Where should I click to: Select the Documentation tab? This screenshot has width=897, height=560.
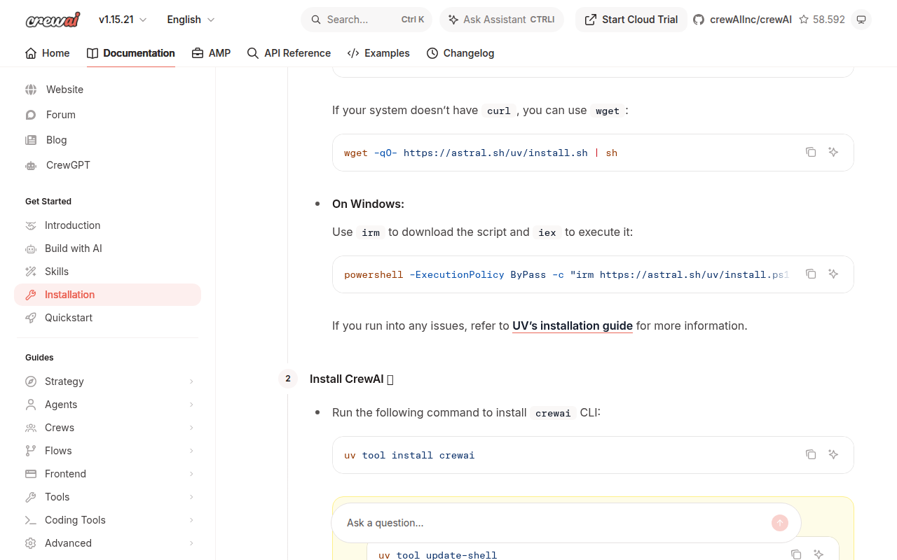131,53
